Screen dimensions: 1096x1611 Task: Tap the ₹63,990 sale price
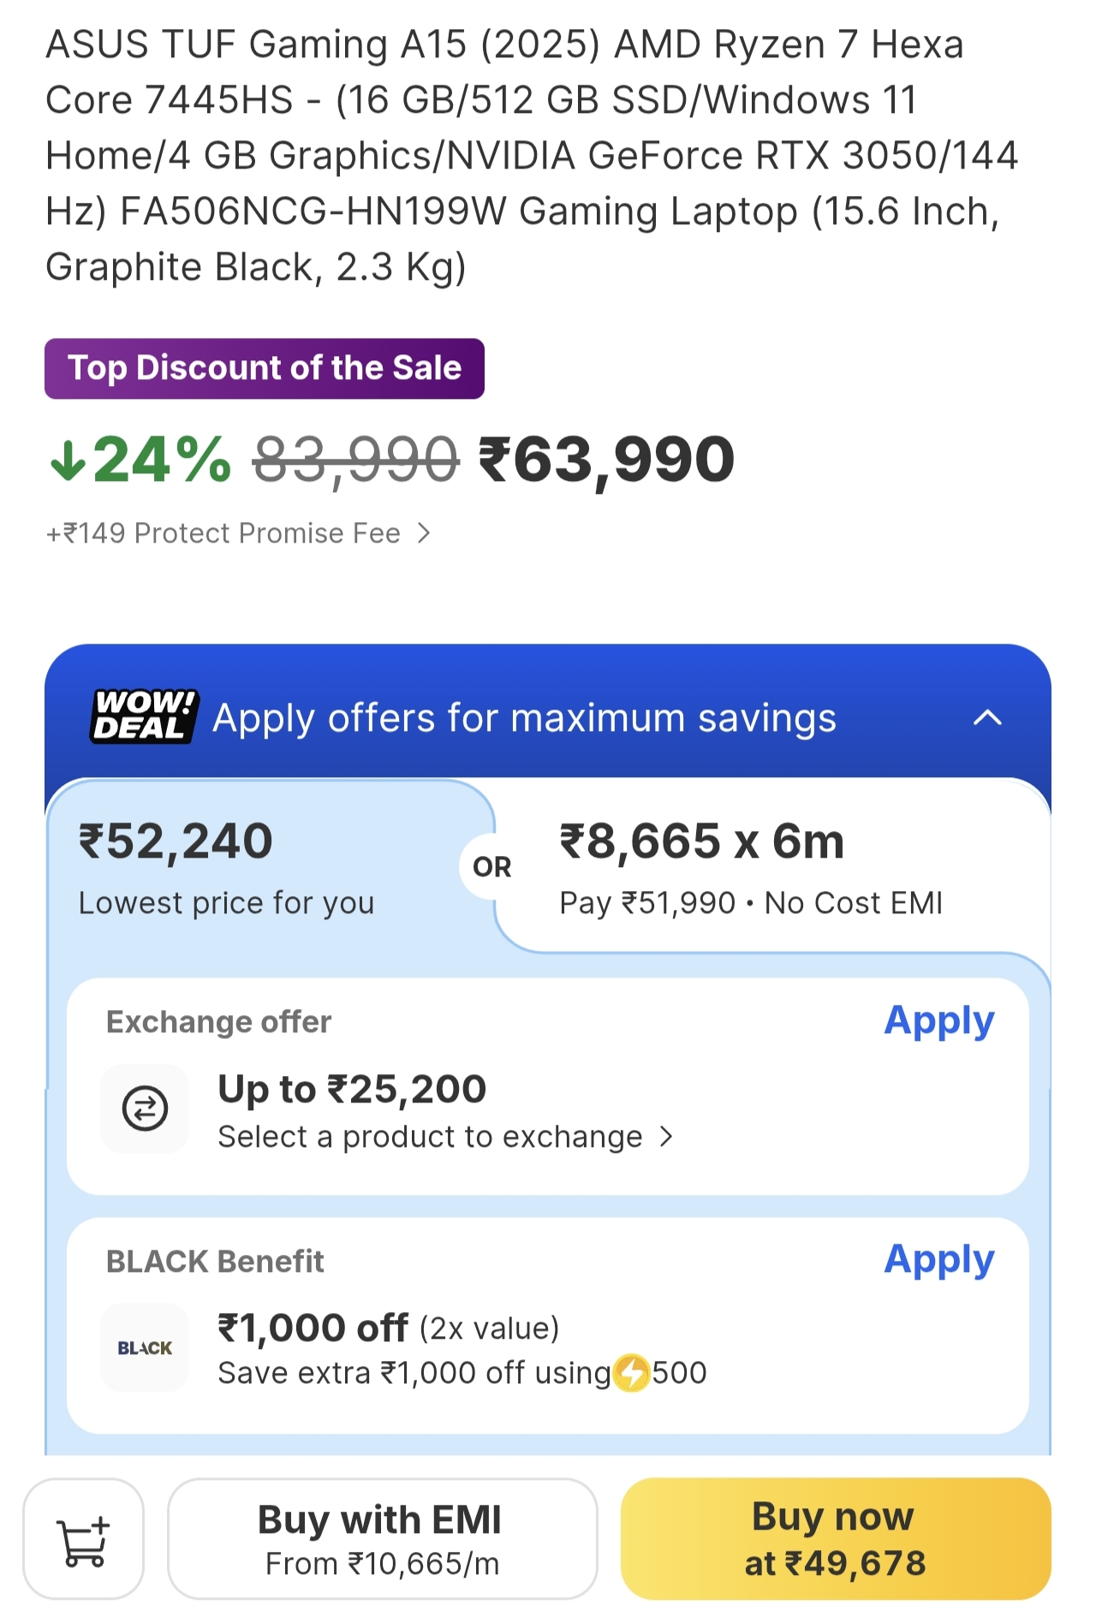click(606, 461)
